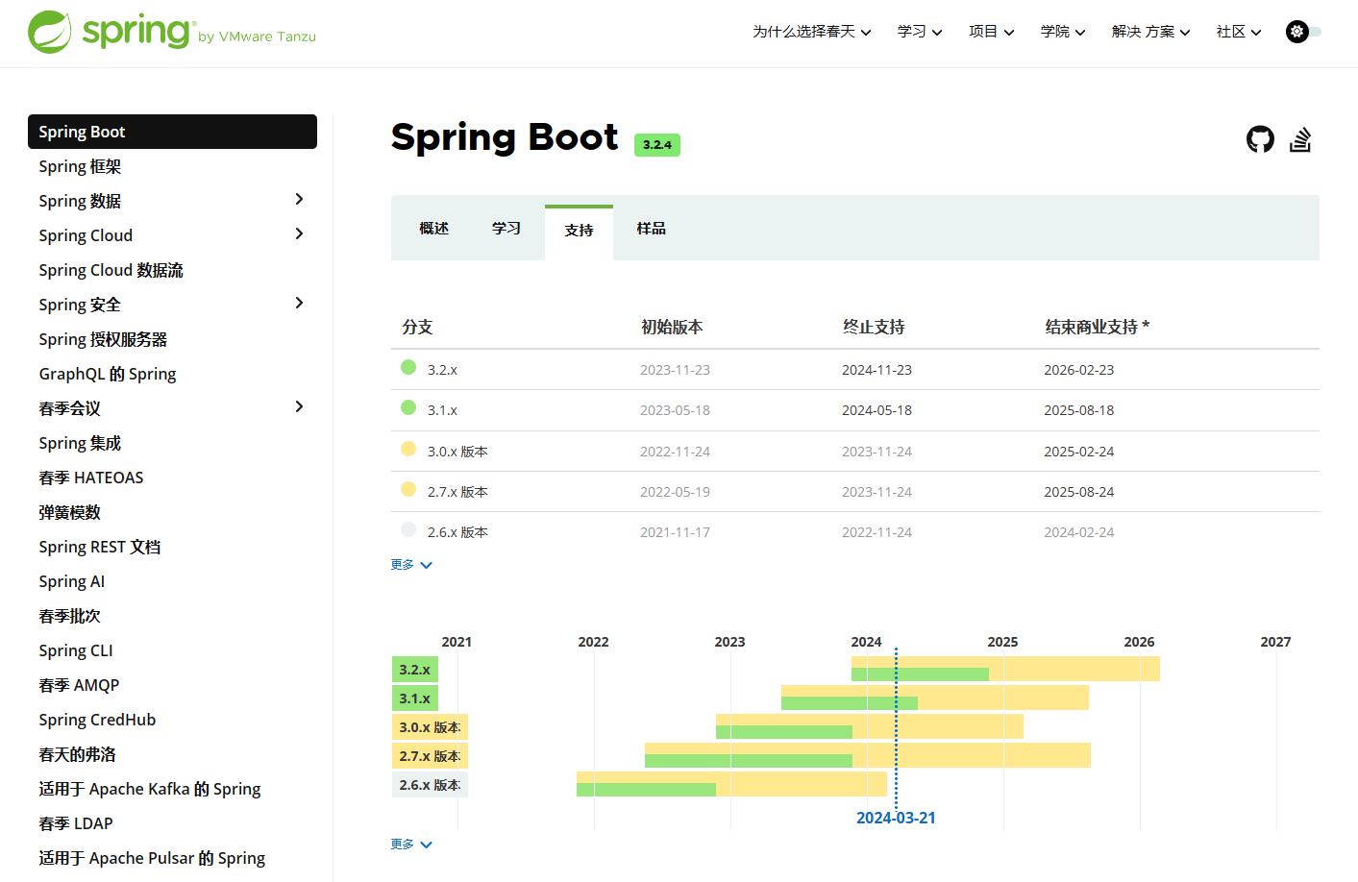Expand the Spring 安全 sidebar chevron
1358x882 pixels.
tap(299, 303)
